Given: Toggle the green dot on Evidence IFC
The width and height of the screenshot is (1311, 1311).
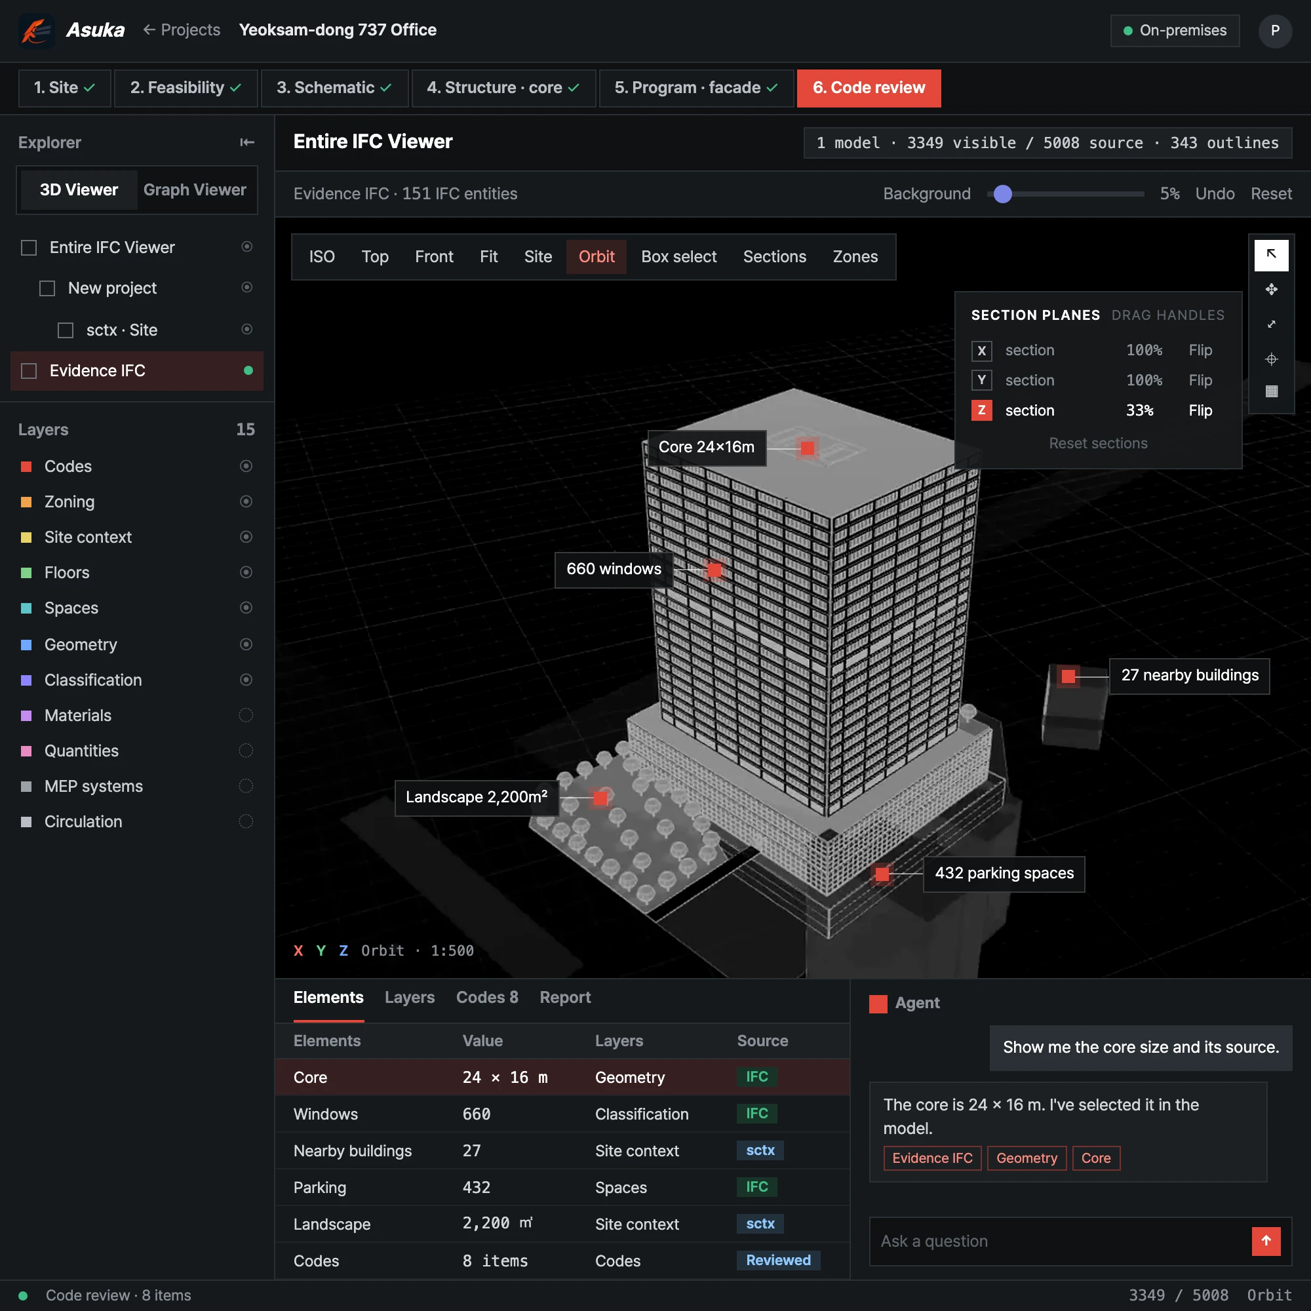Looking at the screenshot, I should (x=248, y=370).
